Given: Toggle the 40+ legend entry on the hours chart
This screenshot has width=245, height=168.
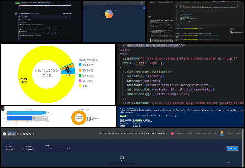Looking at the screenshot, I should click(x=87, y=86).
